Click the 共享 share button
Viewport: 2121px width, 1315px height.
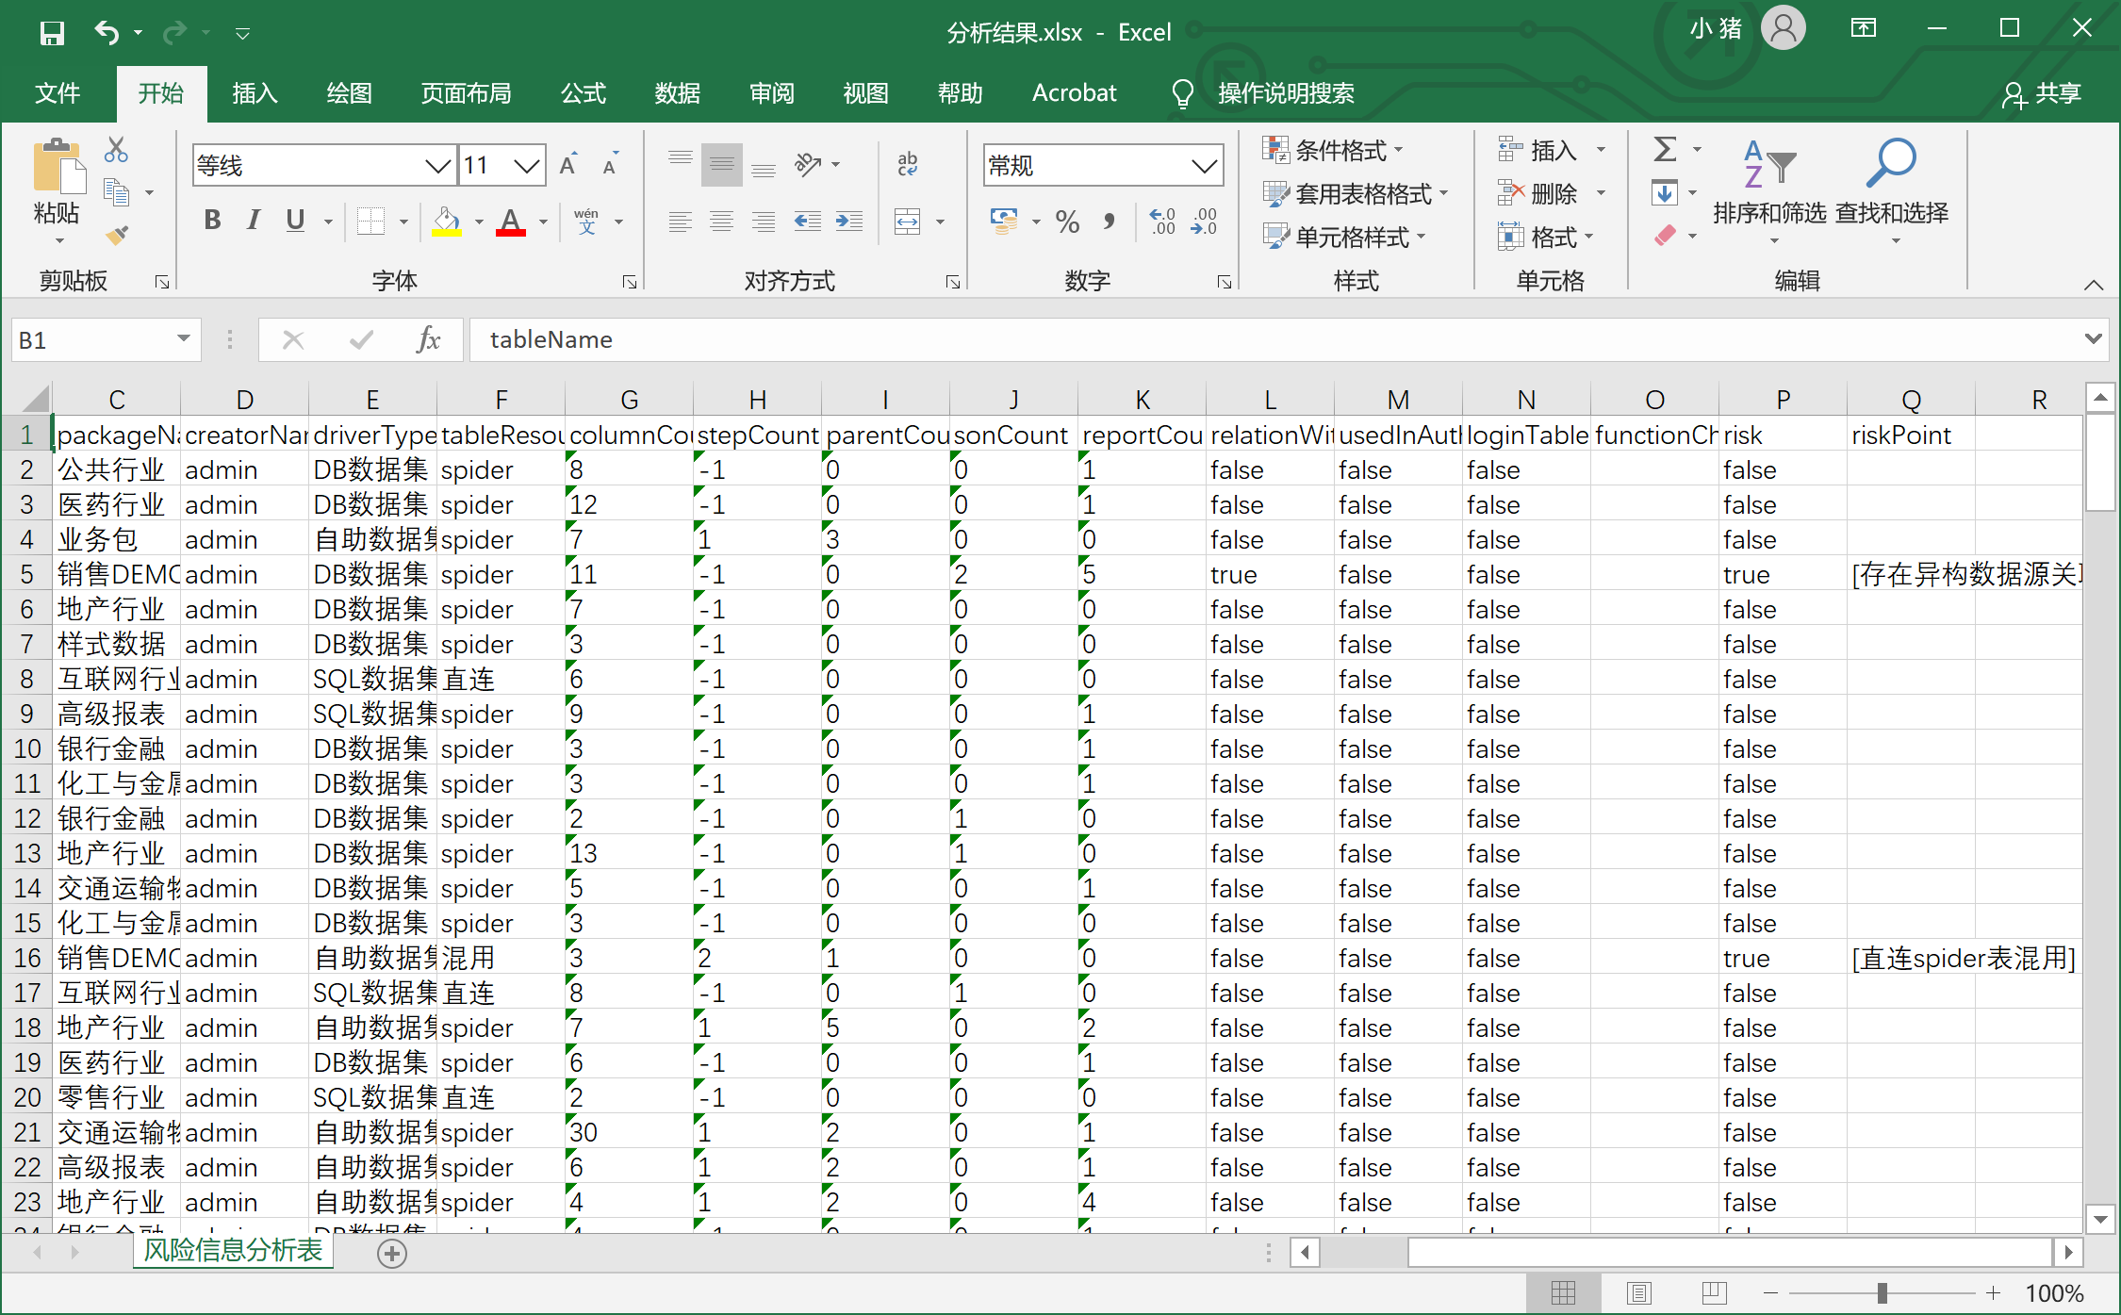(2043, 93)
